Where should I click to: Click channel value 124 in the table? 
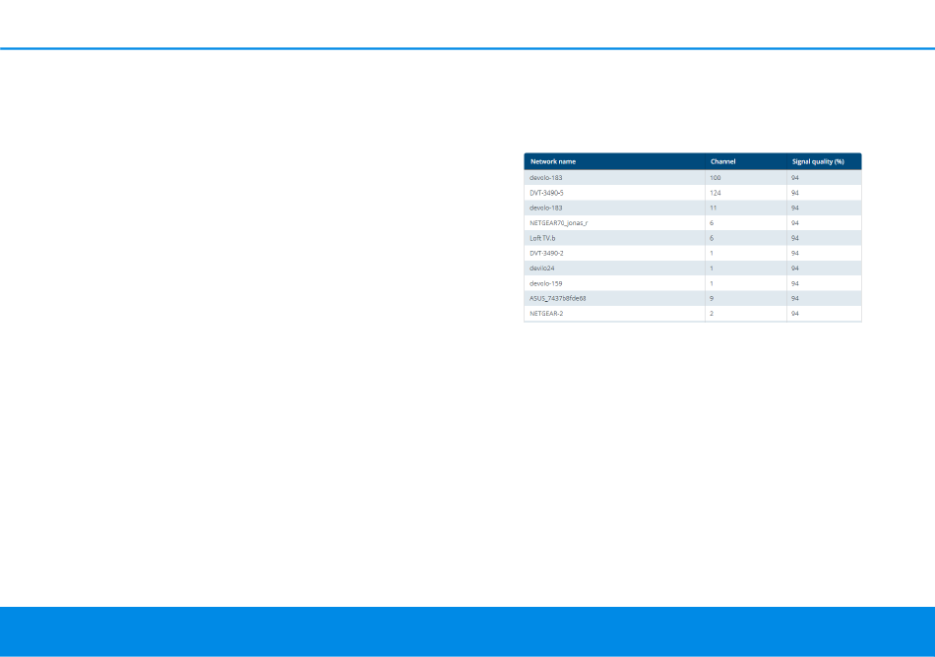tap(716, 194)
